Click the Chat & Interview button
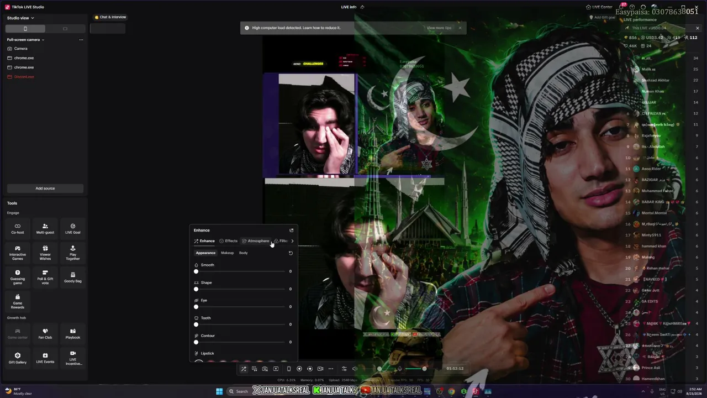The image size is (707, 398). pos(110,17)
